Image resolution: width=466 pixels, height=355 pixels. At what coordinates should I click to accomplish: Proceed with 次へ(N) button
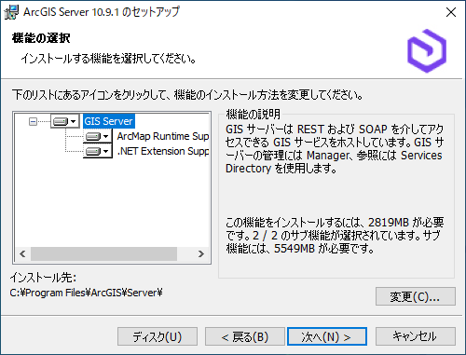pyautogui.click(x=327, y=336)
